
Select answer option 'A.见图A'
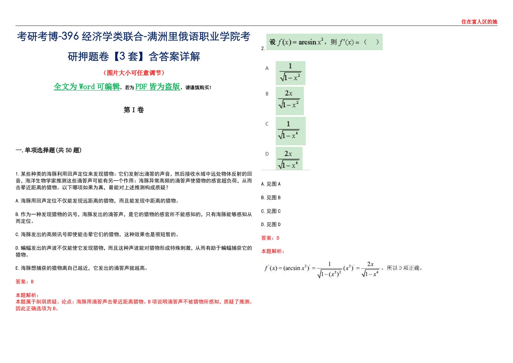tap(271, 184)
